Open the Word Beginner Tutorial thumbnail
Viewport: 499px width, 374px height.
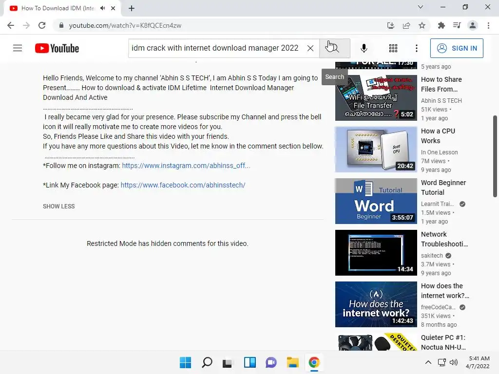click(376, 201)
